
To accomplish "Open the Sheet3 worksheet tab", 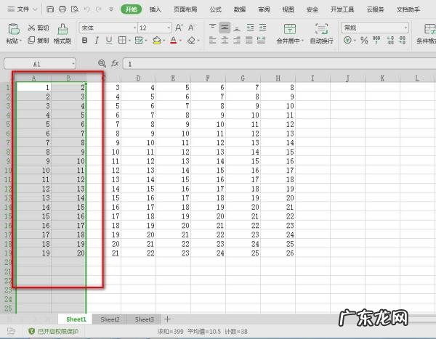I will (x=144, y=319).
